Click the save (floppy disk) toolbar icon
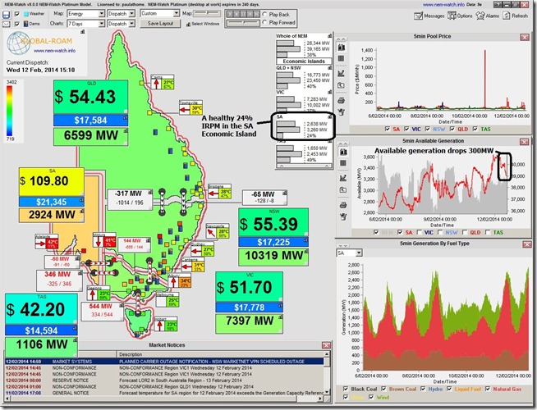 [7, 15]
